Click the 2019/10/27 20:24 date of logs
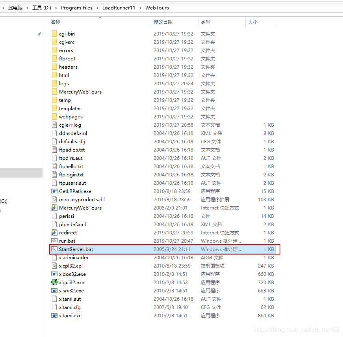This screenshot has height=337, width=343. [173, 84]
